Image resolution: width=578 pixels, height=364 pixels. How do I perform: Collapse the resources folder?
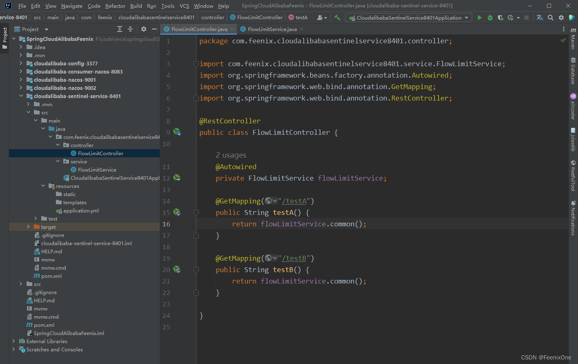pyautogui.click(x=43, y=186)
